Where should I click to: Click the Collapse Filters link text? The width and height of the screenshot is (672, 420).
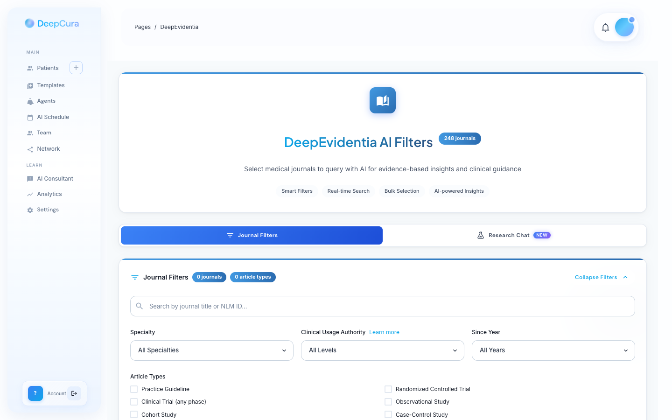[x=596, y=277]
